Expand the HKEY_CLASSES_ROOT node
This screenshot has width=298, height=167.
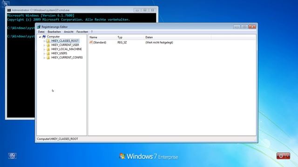pyautogui.click(x=44, y=41)
